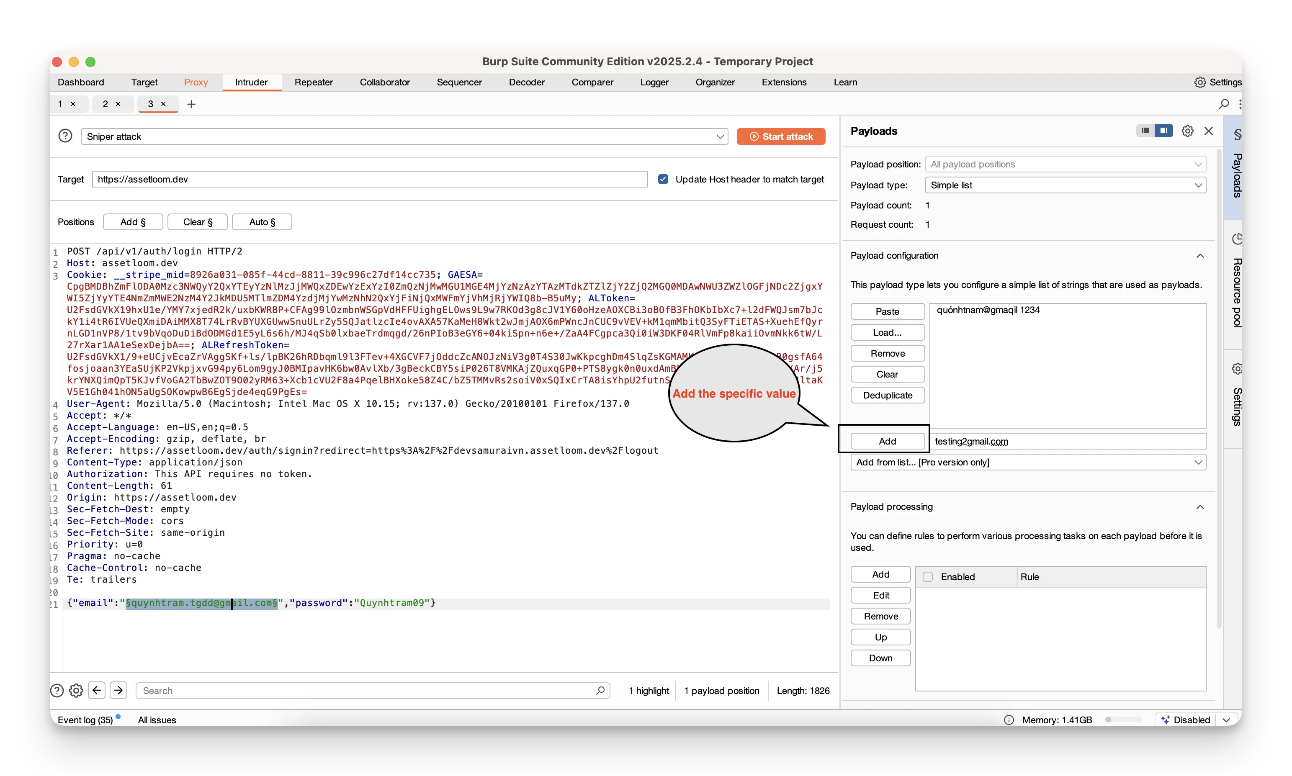Click the Start attack button
Viewport: 1292px width, 776px height.
pyautogui.click(x=781, y=136)
